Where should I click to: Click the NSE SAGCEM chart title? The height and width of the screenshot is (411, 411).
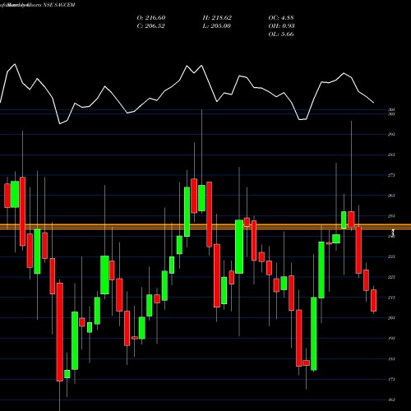[37, 5]
